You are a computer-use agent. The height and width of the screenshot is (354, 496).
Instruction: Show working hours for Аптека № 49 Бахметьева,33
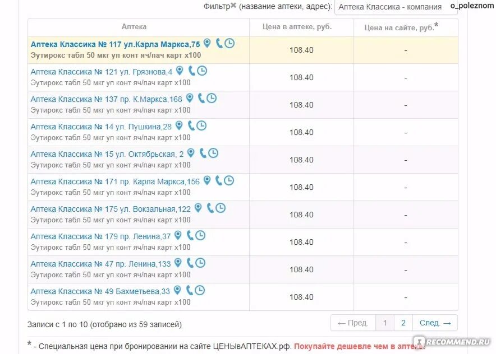click(x=200, y=291)
